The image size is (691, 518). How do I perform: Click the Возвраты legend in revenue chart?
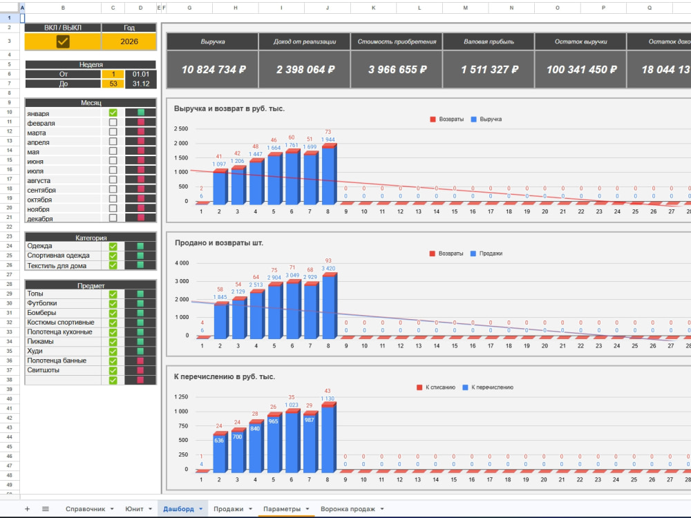pyautogui.click(x=447, y=119)
